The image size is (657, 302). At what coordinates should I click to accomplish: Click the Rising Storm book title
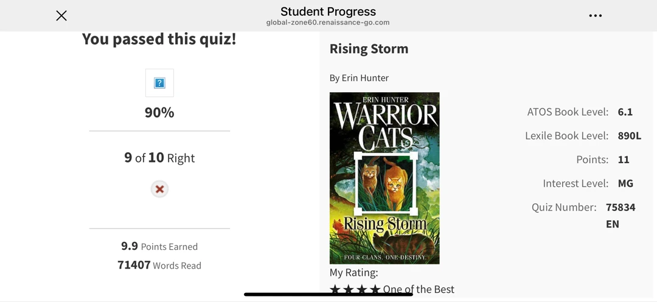[x=369, y=49]
